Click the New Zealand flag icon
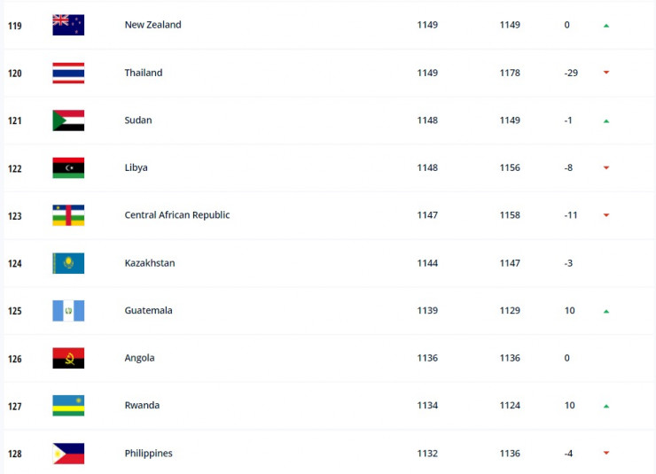656x474 pixels. (68, 25)
